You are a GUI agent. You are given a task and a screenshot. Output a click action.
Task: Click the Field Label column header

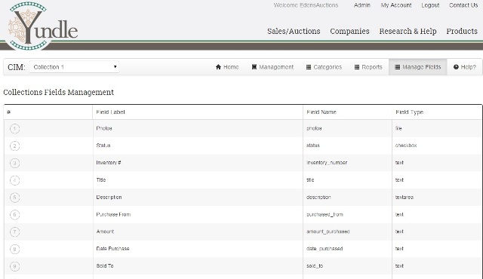coord(110,112)
